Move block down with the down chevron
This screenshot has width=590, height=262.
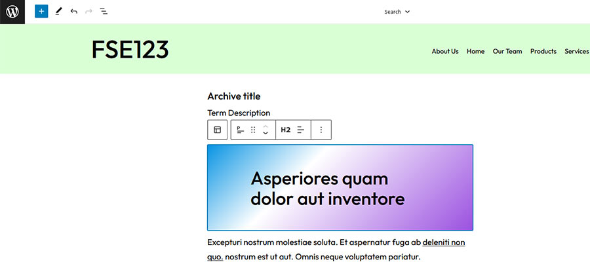pos(265,134)
